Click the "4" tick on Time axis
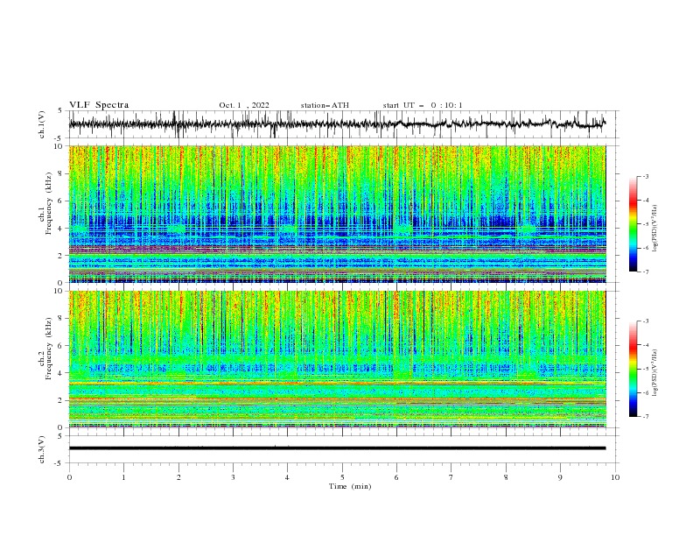This screenshot has height=536, width=693. coord(287,477)
